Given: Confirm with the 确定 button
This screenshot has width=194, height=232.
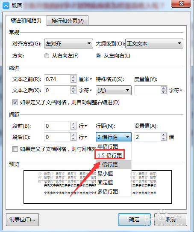Looking at the screenshot, I should 134,220.
